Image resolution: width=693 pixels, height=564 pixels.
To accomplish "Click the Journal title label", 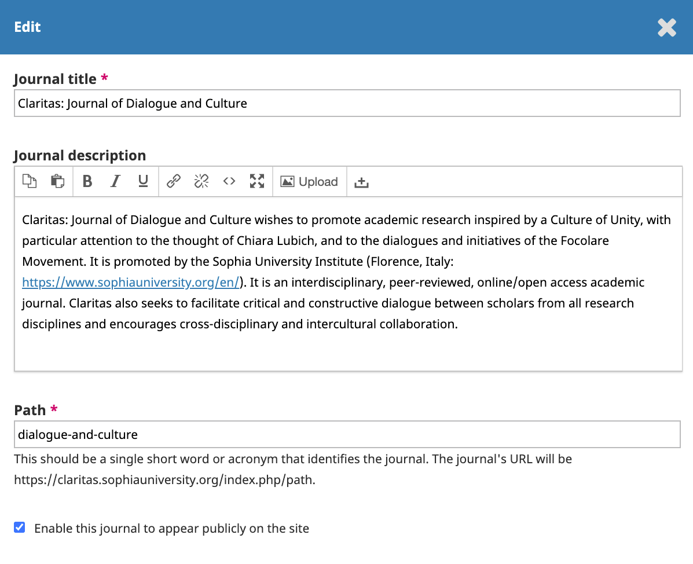I will click(x=55, y=79).
